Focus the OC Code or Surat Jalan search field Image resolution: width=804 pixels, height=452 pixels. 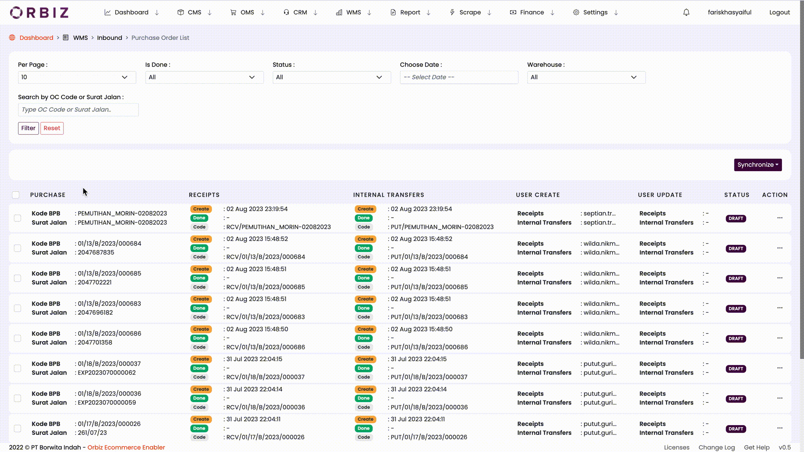(78, 110)
